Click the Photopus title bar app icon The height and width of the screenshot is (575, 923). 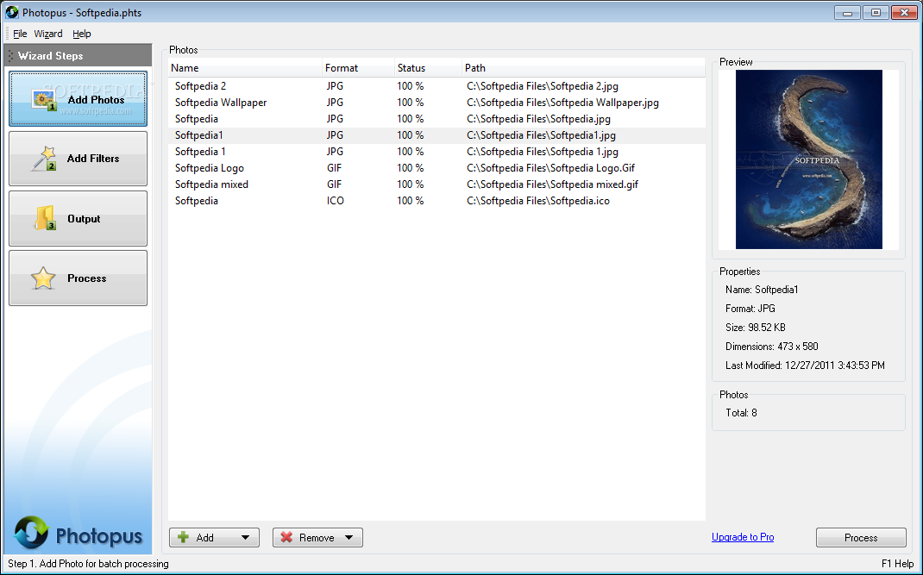coord(12,12)
